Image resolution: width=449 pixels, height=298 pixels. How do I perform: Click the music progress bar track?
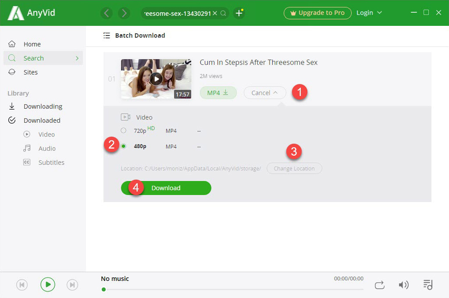click(232, 289)
